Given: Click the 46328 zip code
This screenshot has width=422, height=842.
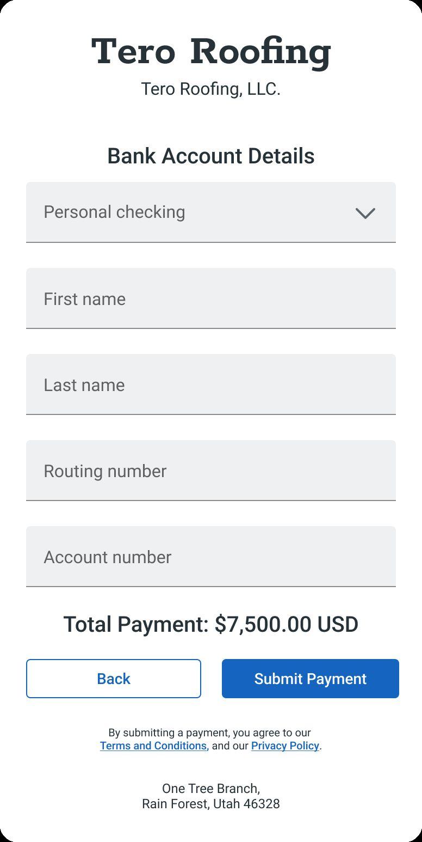Looking at the screenshot, I should click(263, 804).
